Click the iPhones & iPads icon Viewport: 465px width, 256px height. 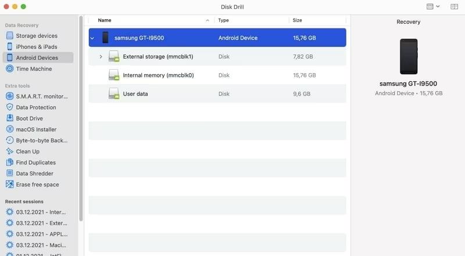(x=10, y=47)
